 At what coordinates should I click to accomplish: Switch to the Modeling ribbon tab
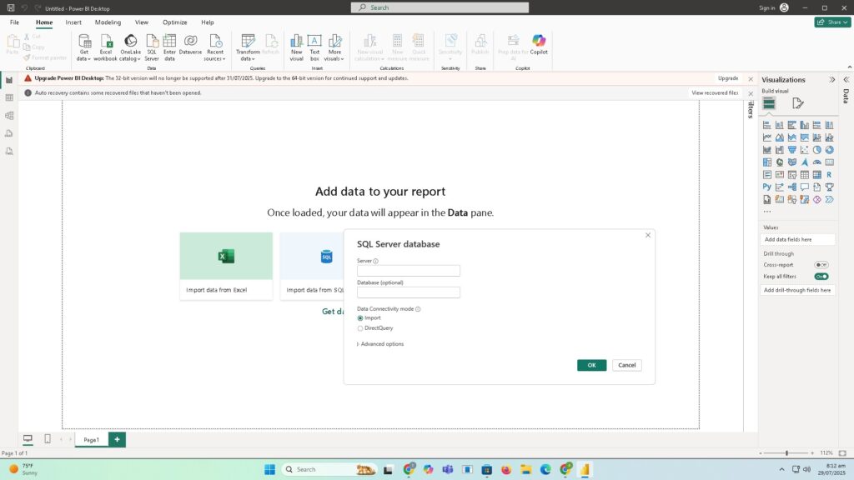click(x=108, y=22)
